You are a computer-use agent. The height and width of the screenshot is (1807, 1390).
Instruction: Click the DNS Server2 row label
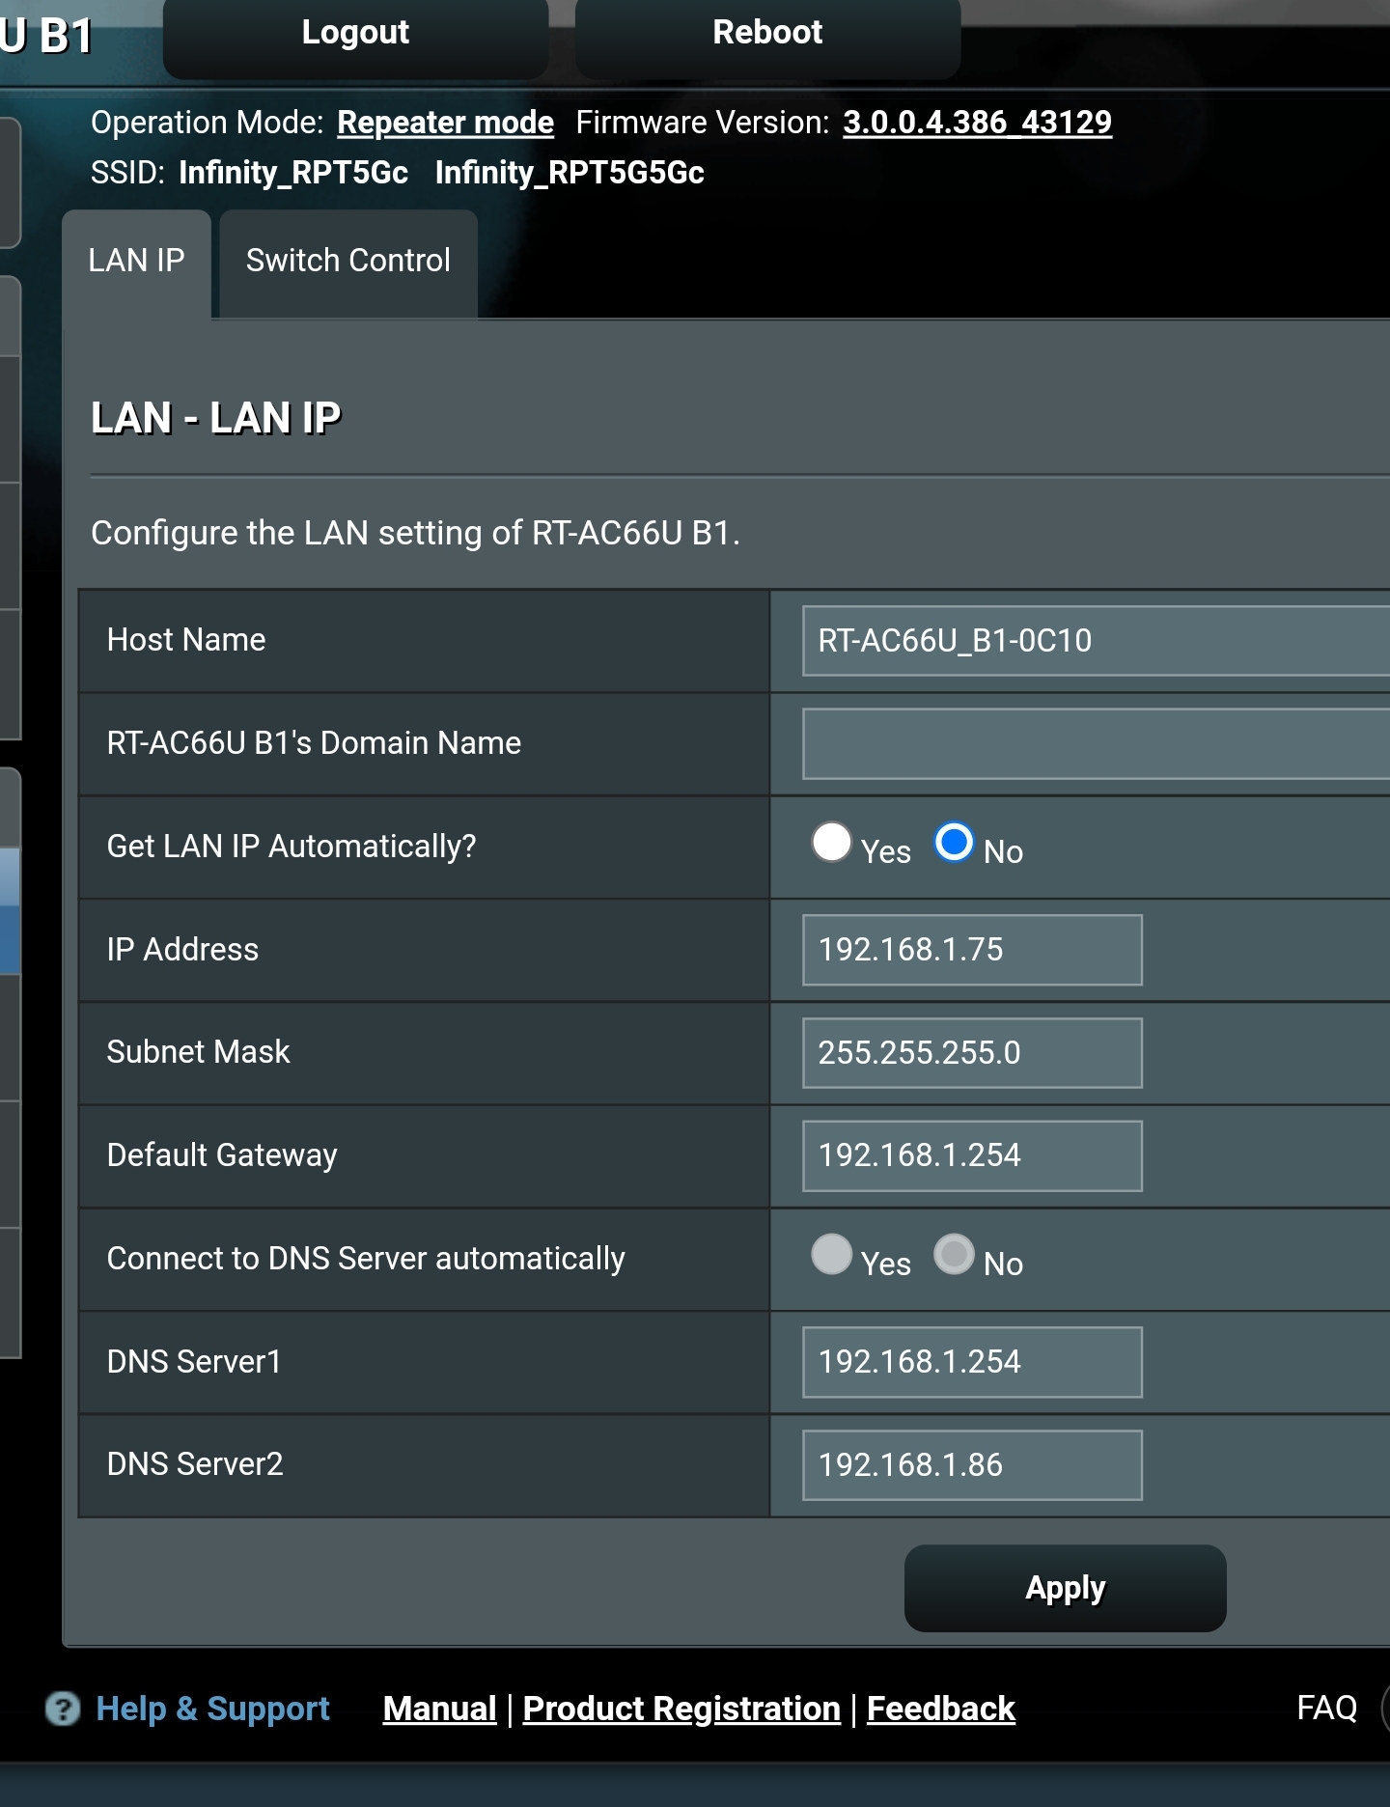195,1464
